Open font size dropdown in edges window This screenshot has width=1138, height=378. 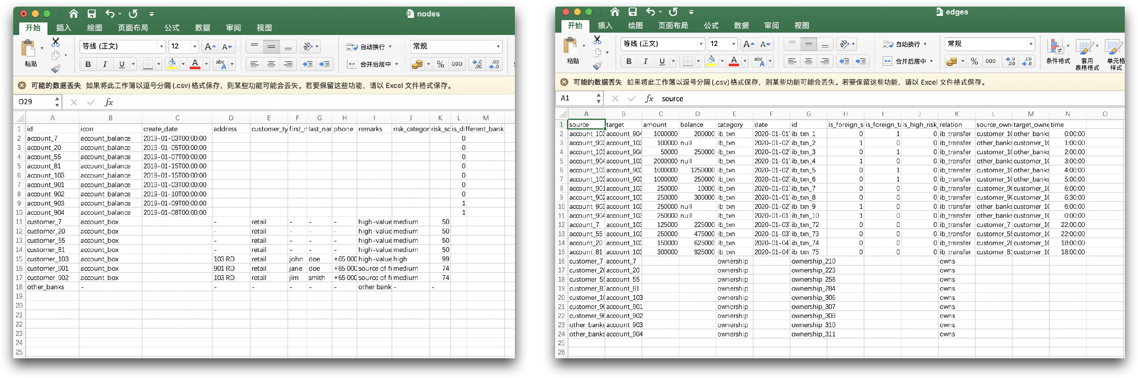coord(733,44)
